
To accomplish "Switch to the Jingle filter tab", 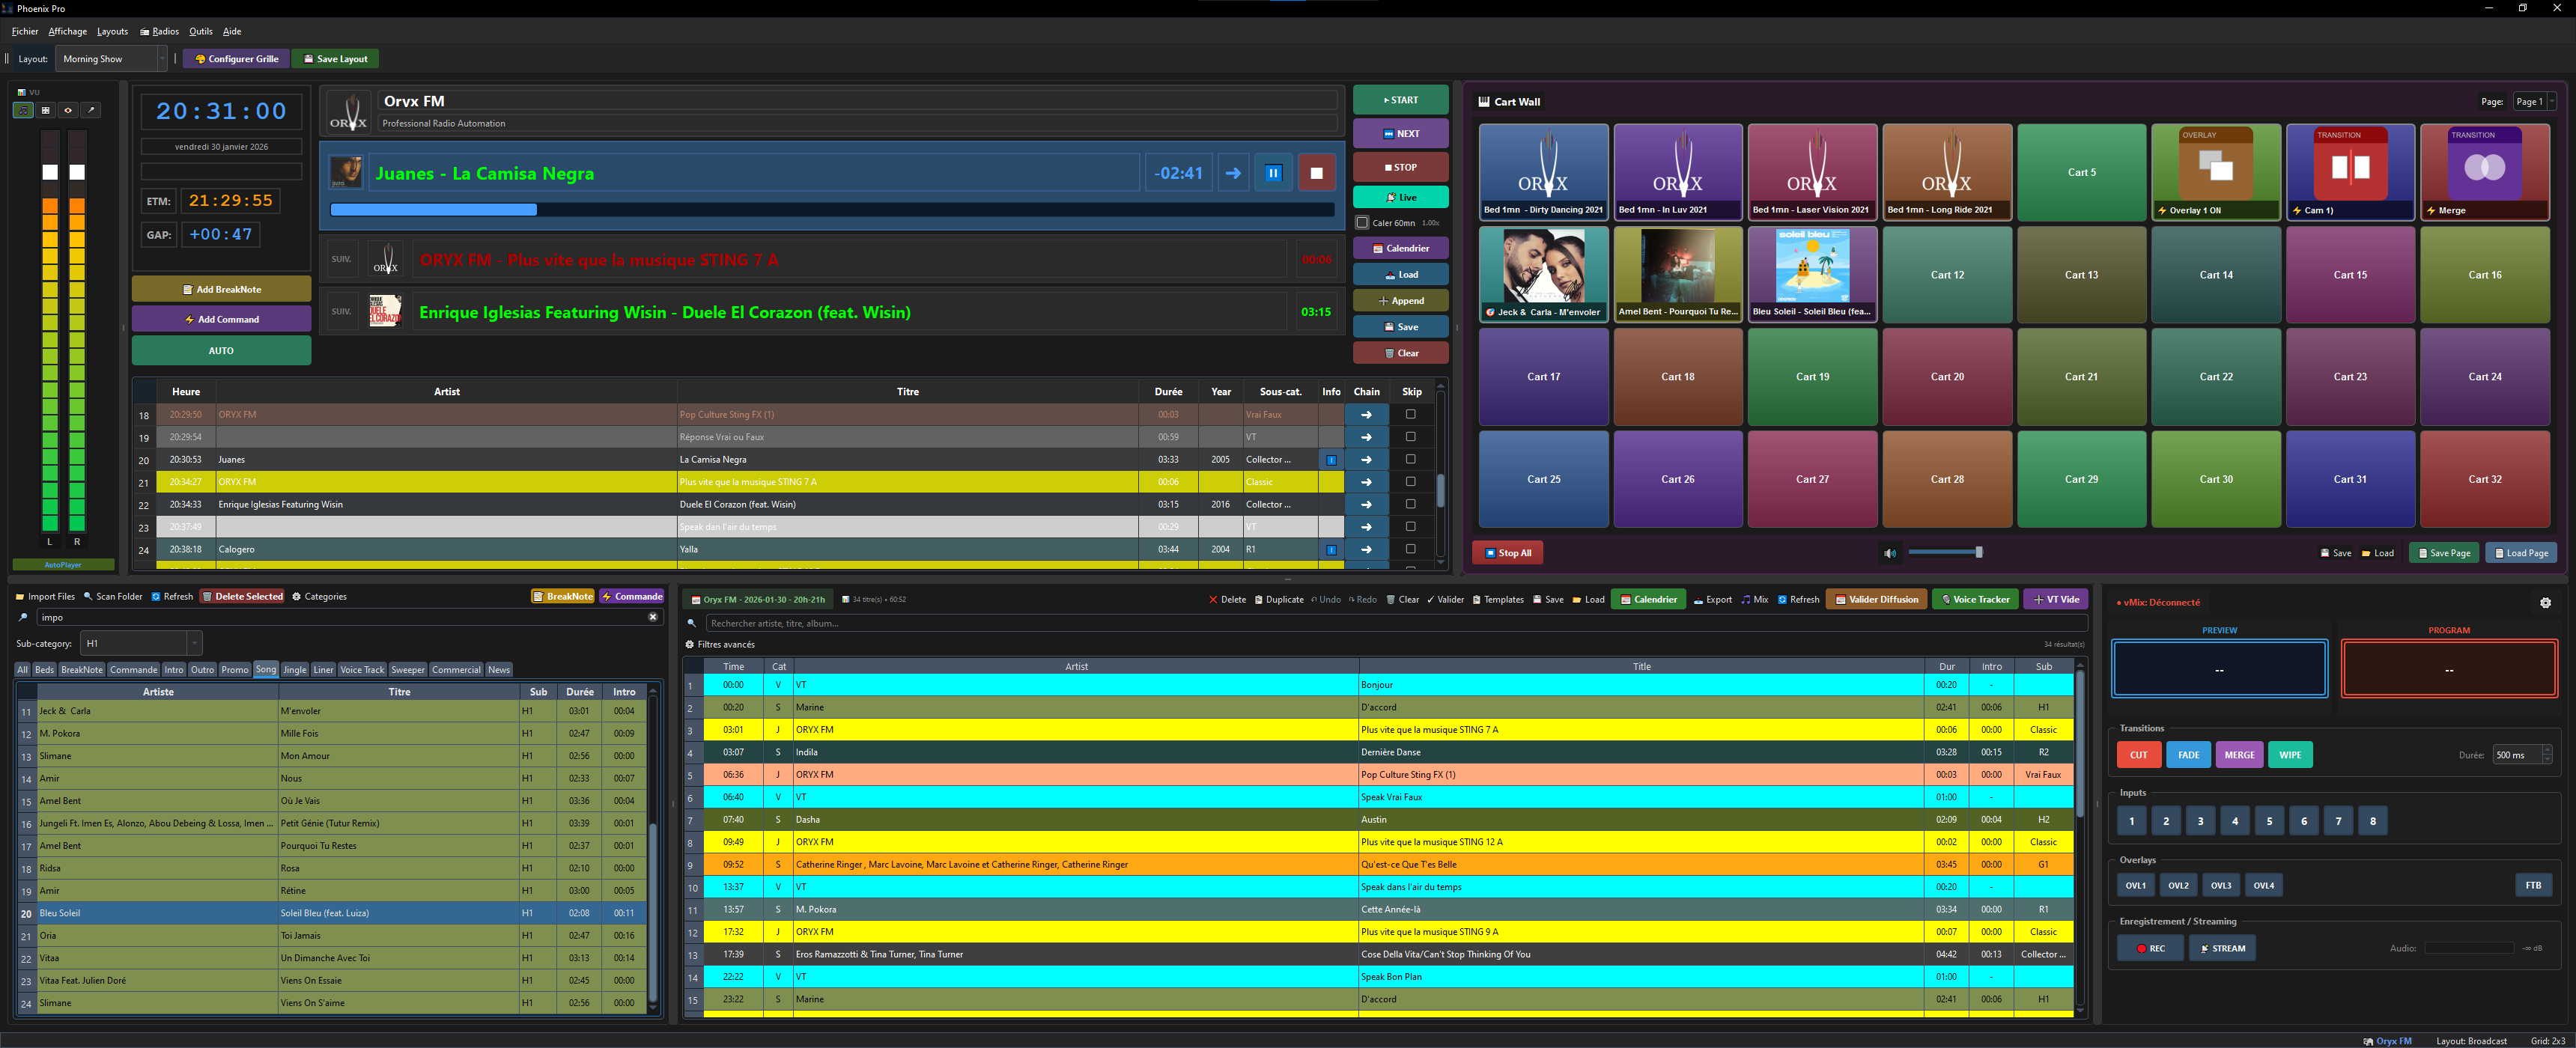I will (295, 669).
